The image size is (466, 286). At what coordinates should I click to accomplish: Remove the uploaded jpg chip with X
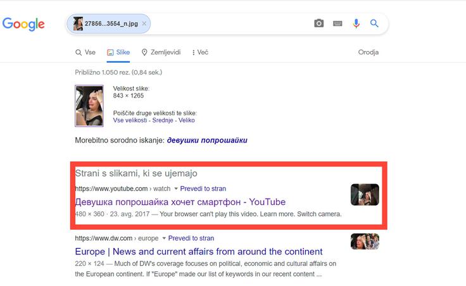[144, 23]
